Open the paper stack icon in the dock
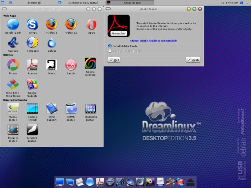The height and width of the screenshot is (188, 251). click(80, 182)
